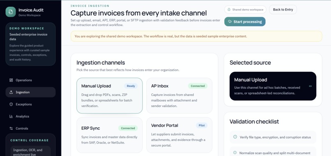
Task: Click the Demo Workspace info card
Action: click(x=31, y=44)
